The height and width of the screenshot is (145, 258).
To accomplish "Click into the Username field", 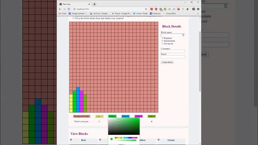I will coord(173,51).
